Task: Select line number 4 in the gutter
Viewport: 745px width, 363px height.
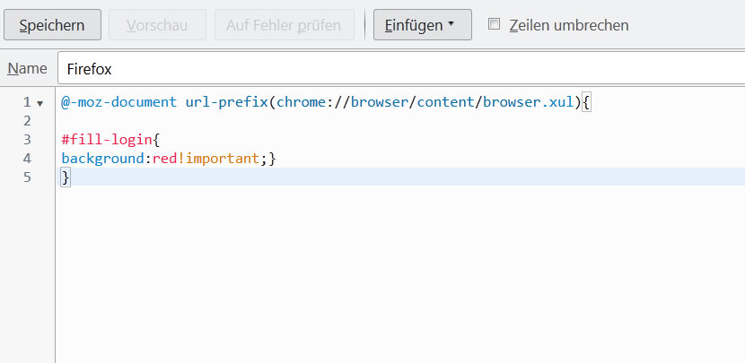Action: [x=27, y=158]
